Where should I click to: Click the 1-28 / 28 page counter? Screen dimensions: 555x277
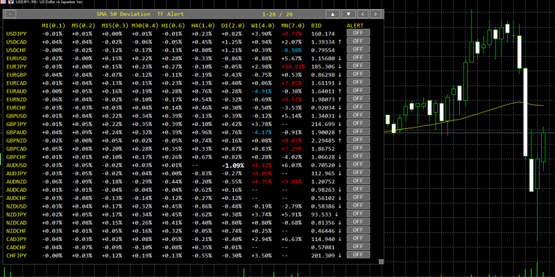coord(277,14)
